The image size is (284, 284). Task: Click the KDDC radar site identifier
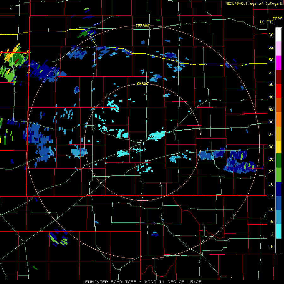coord(151,282)
